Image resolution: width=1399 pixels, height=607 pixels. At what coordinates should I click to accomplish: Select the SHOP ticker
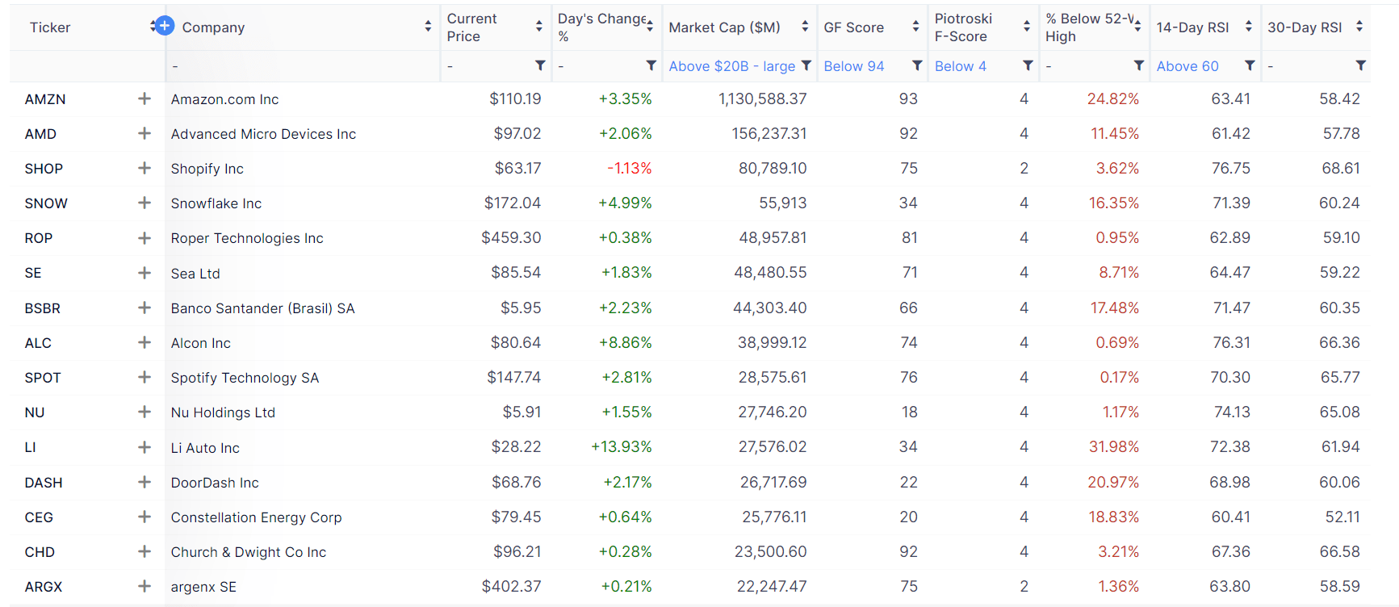pyautogui.click(x=44, y=169)
